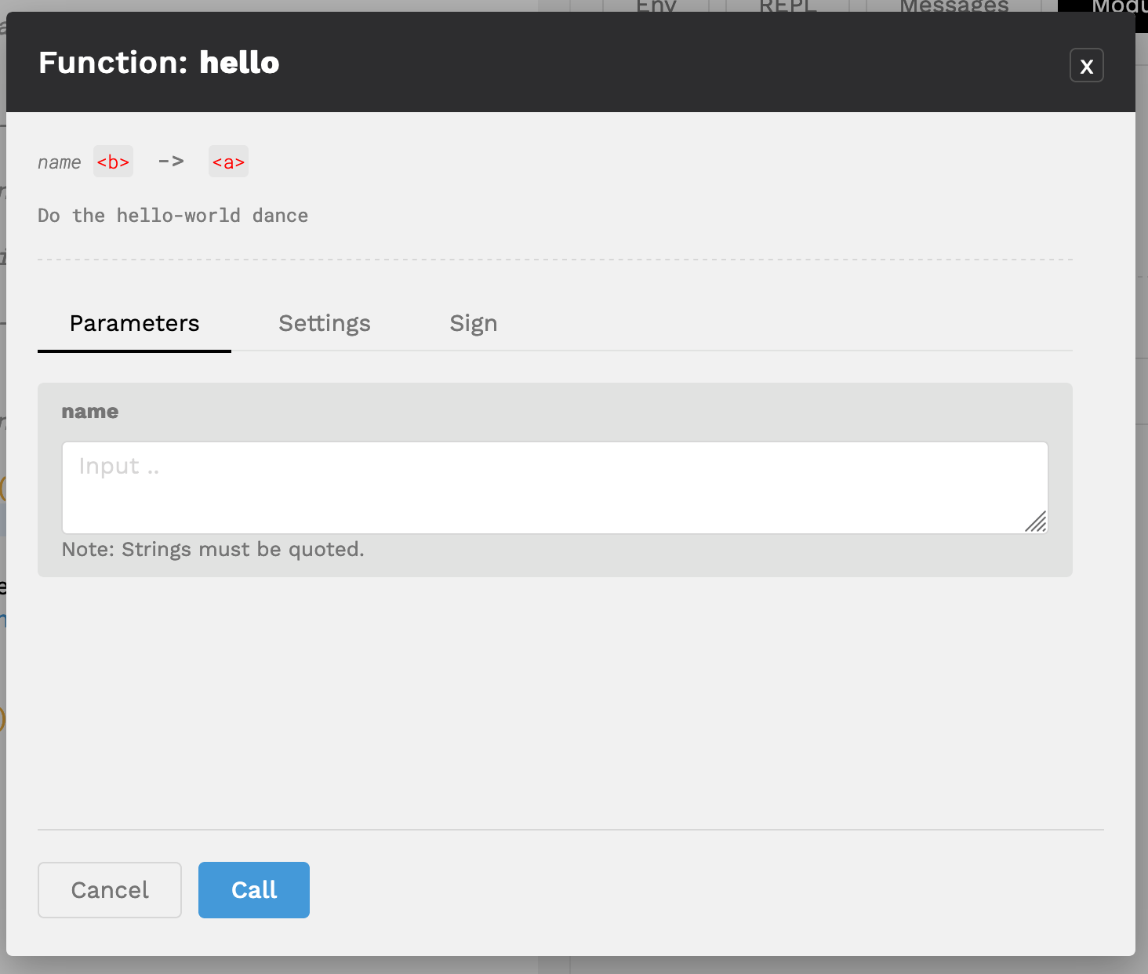Image resolution: width=1148 pixels, height=974 pixels.
Task: Open the Messages tab in background
Action: 954,6
